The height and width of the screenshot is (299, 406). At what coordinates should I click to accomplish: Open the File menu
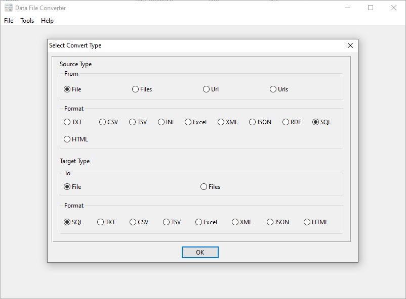pos(9,21)
